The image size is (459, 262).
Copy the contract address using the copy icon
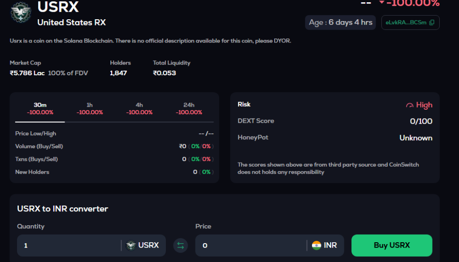click(x=431, y=22)
